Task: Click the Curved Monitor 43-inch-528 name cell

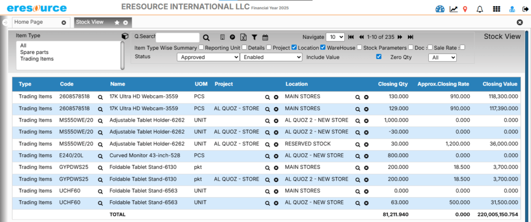Action: [x=145, y=155]
